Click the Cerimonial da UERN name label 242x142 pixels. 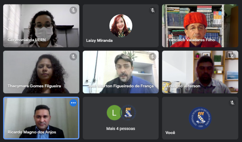(27, 40)
